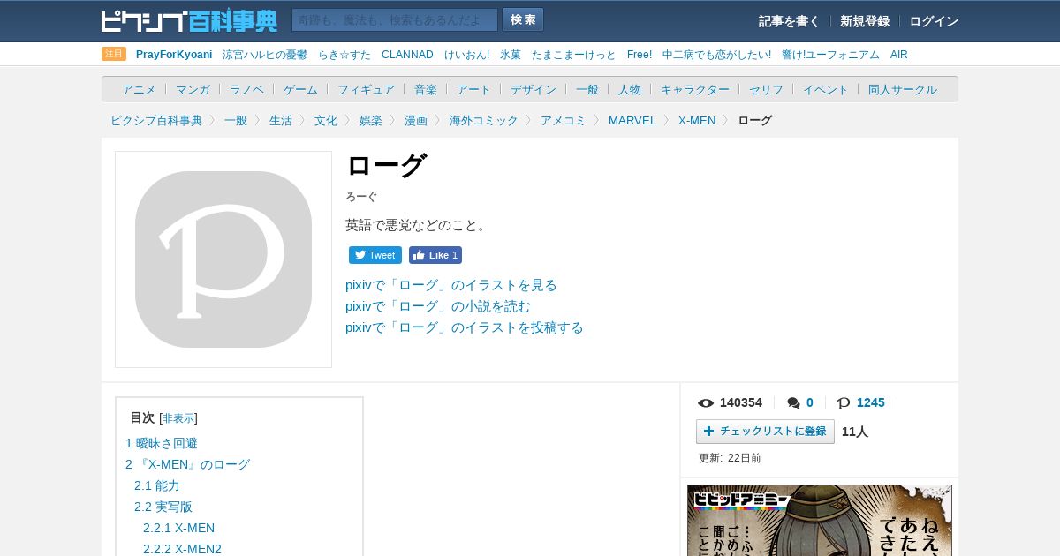Screen dimensions: 1060x556
Task: Click the gray pixiv placeholder article image
Action: (x=223, y=259)
